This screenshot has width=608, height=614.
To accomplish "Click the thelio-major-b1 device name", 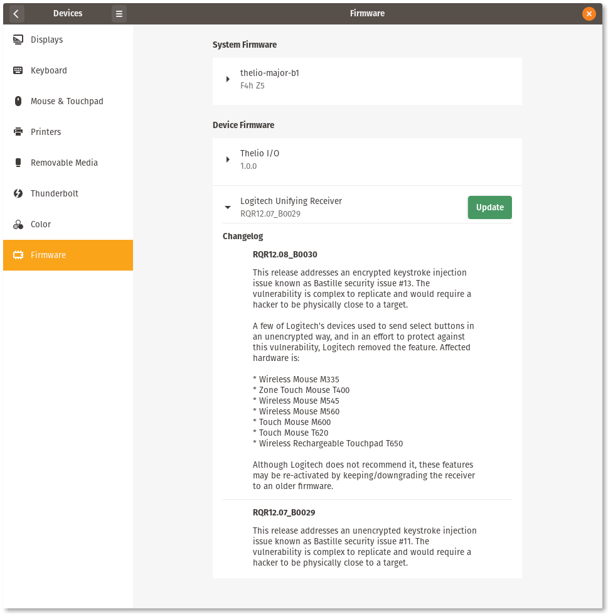I will (x=270, y=73).
